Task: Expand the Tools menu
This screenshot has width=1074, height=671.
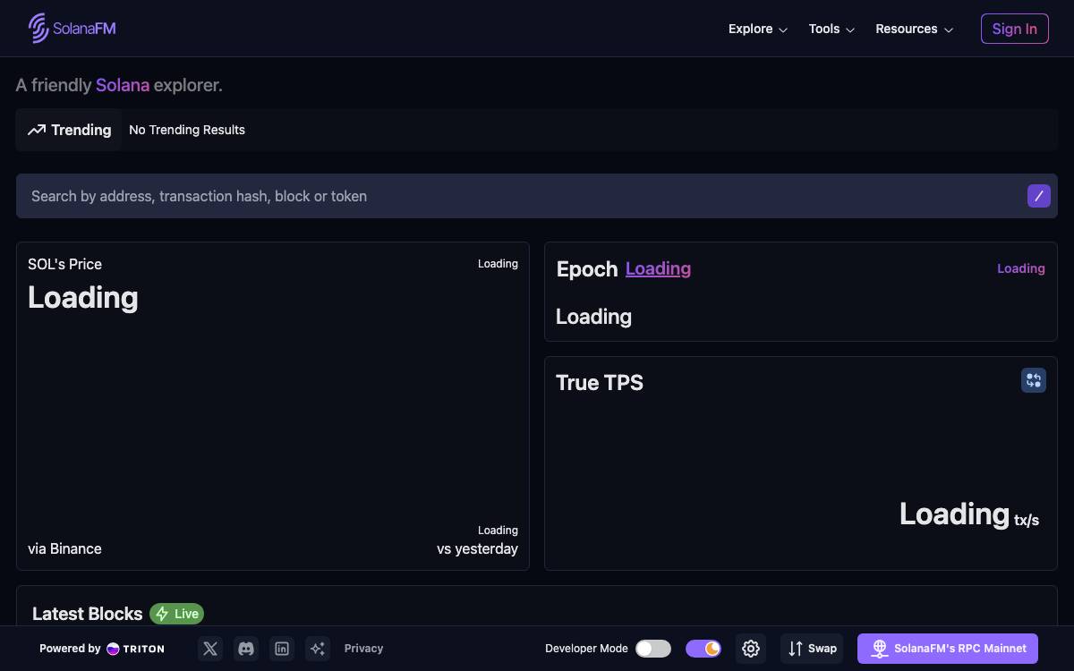Action: point(831,29)
